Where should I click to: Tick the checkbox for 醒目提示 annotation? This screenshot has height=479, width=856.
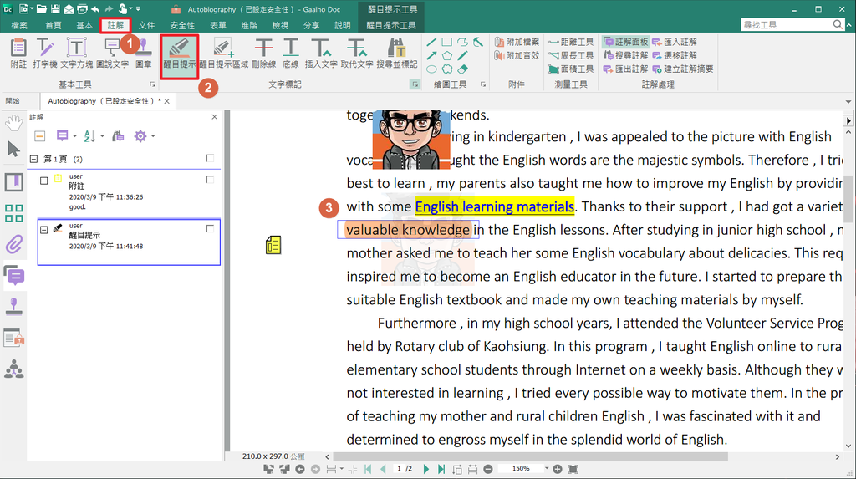[210, 228]
